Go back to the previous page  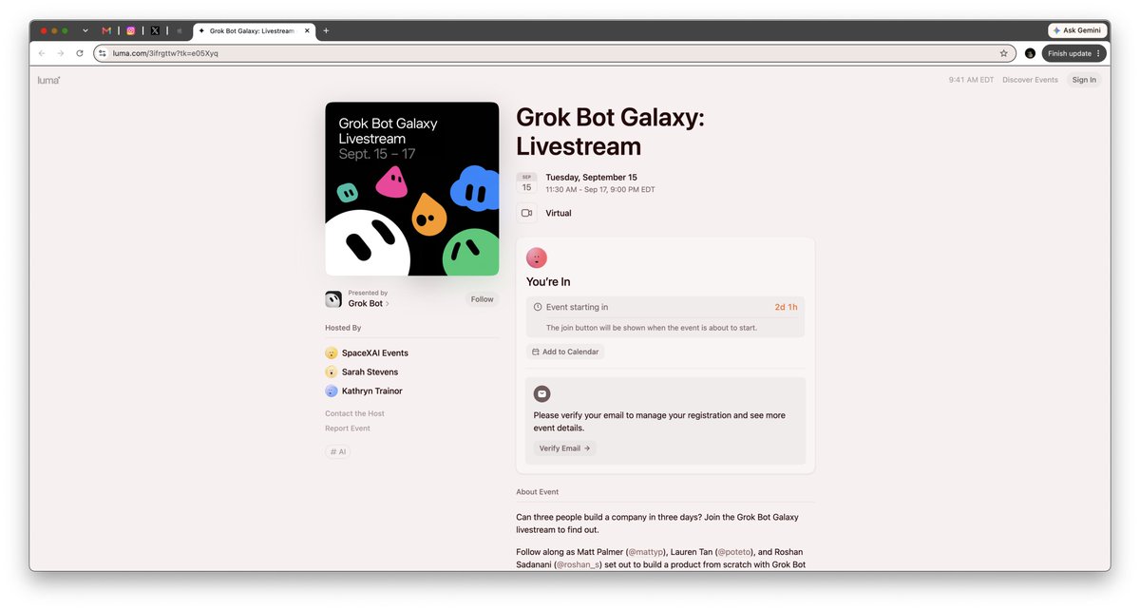tap(41, 53)
